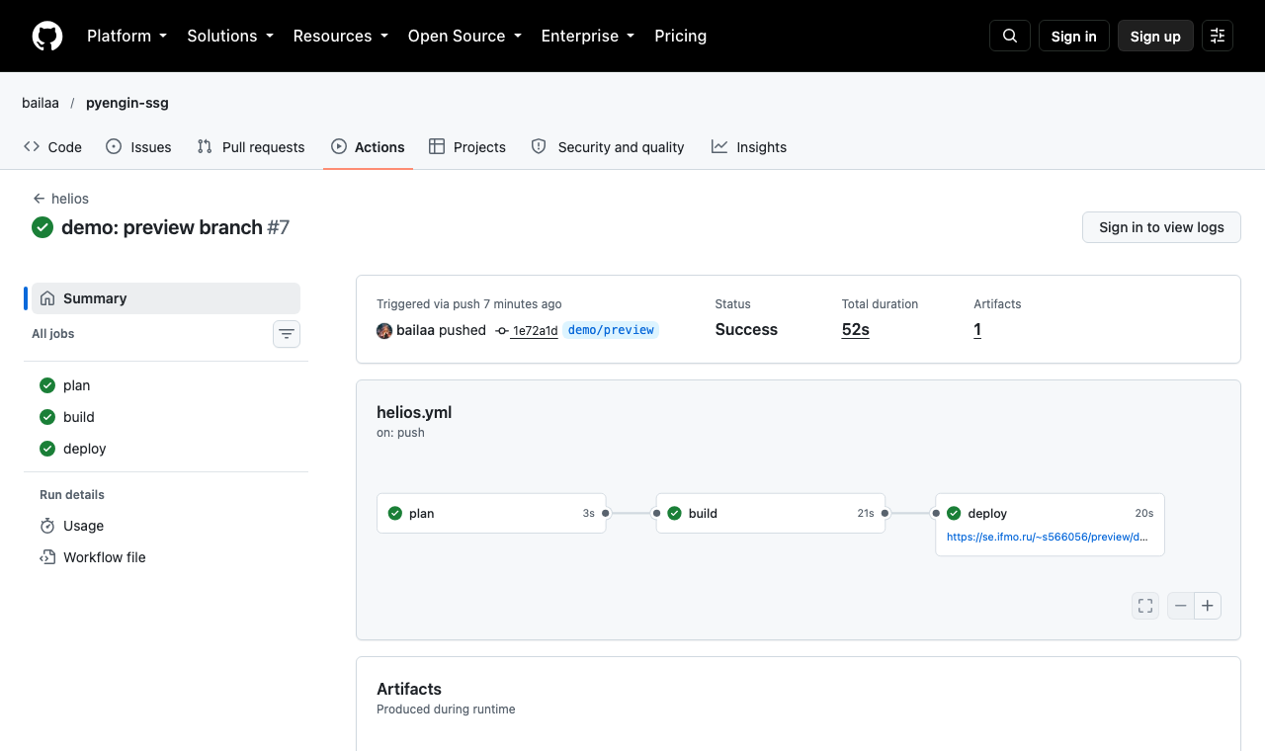This screenshot has height=751, width=1265.
Task: Expand the Enterprise menu
Action: click(588, 36)
